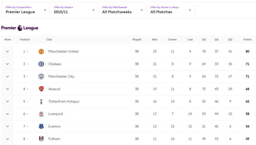Click the GD column header
Viewport: 256px width, 145px height.
[x=230, y=40]
